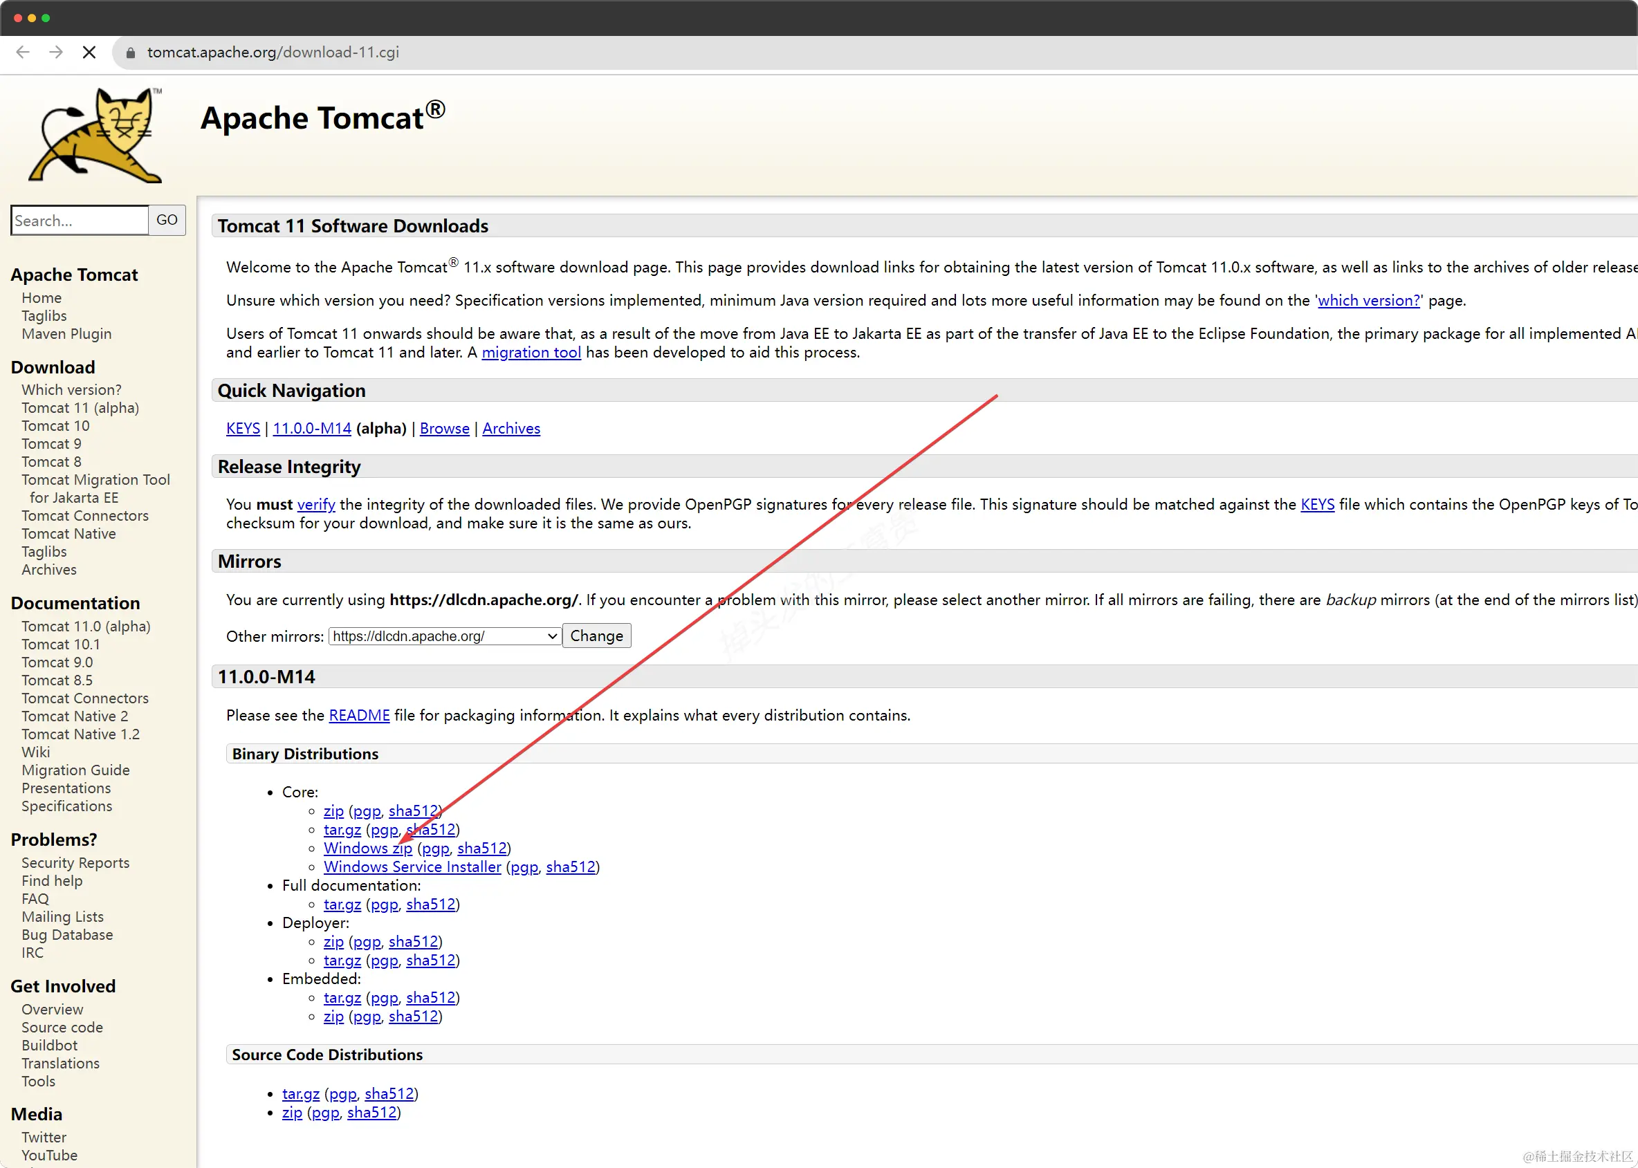Focus the address bar URL
The width and height of the screenshot is (1638, 1168).
click(x=273, y=53)
